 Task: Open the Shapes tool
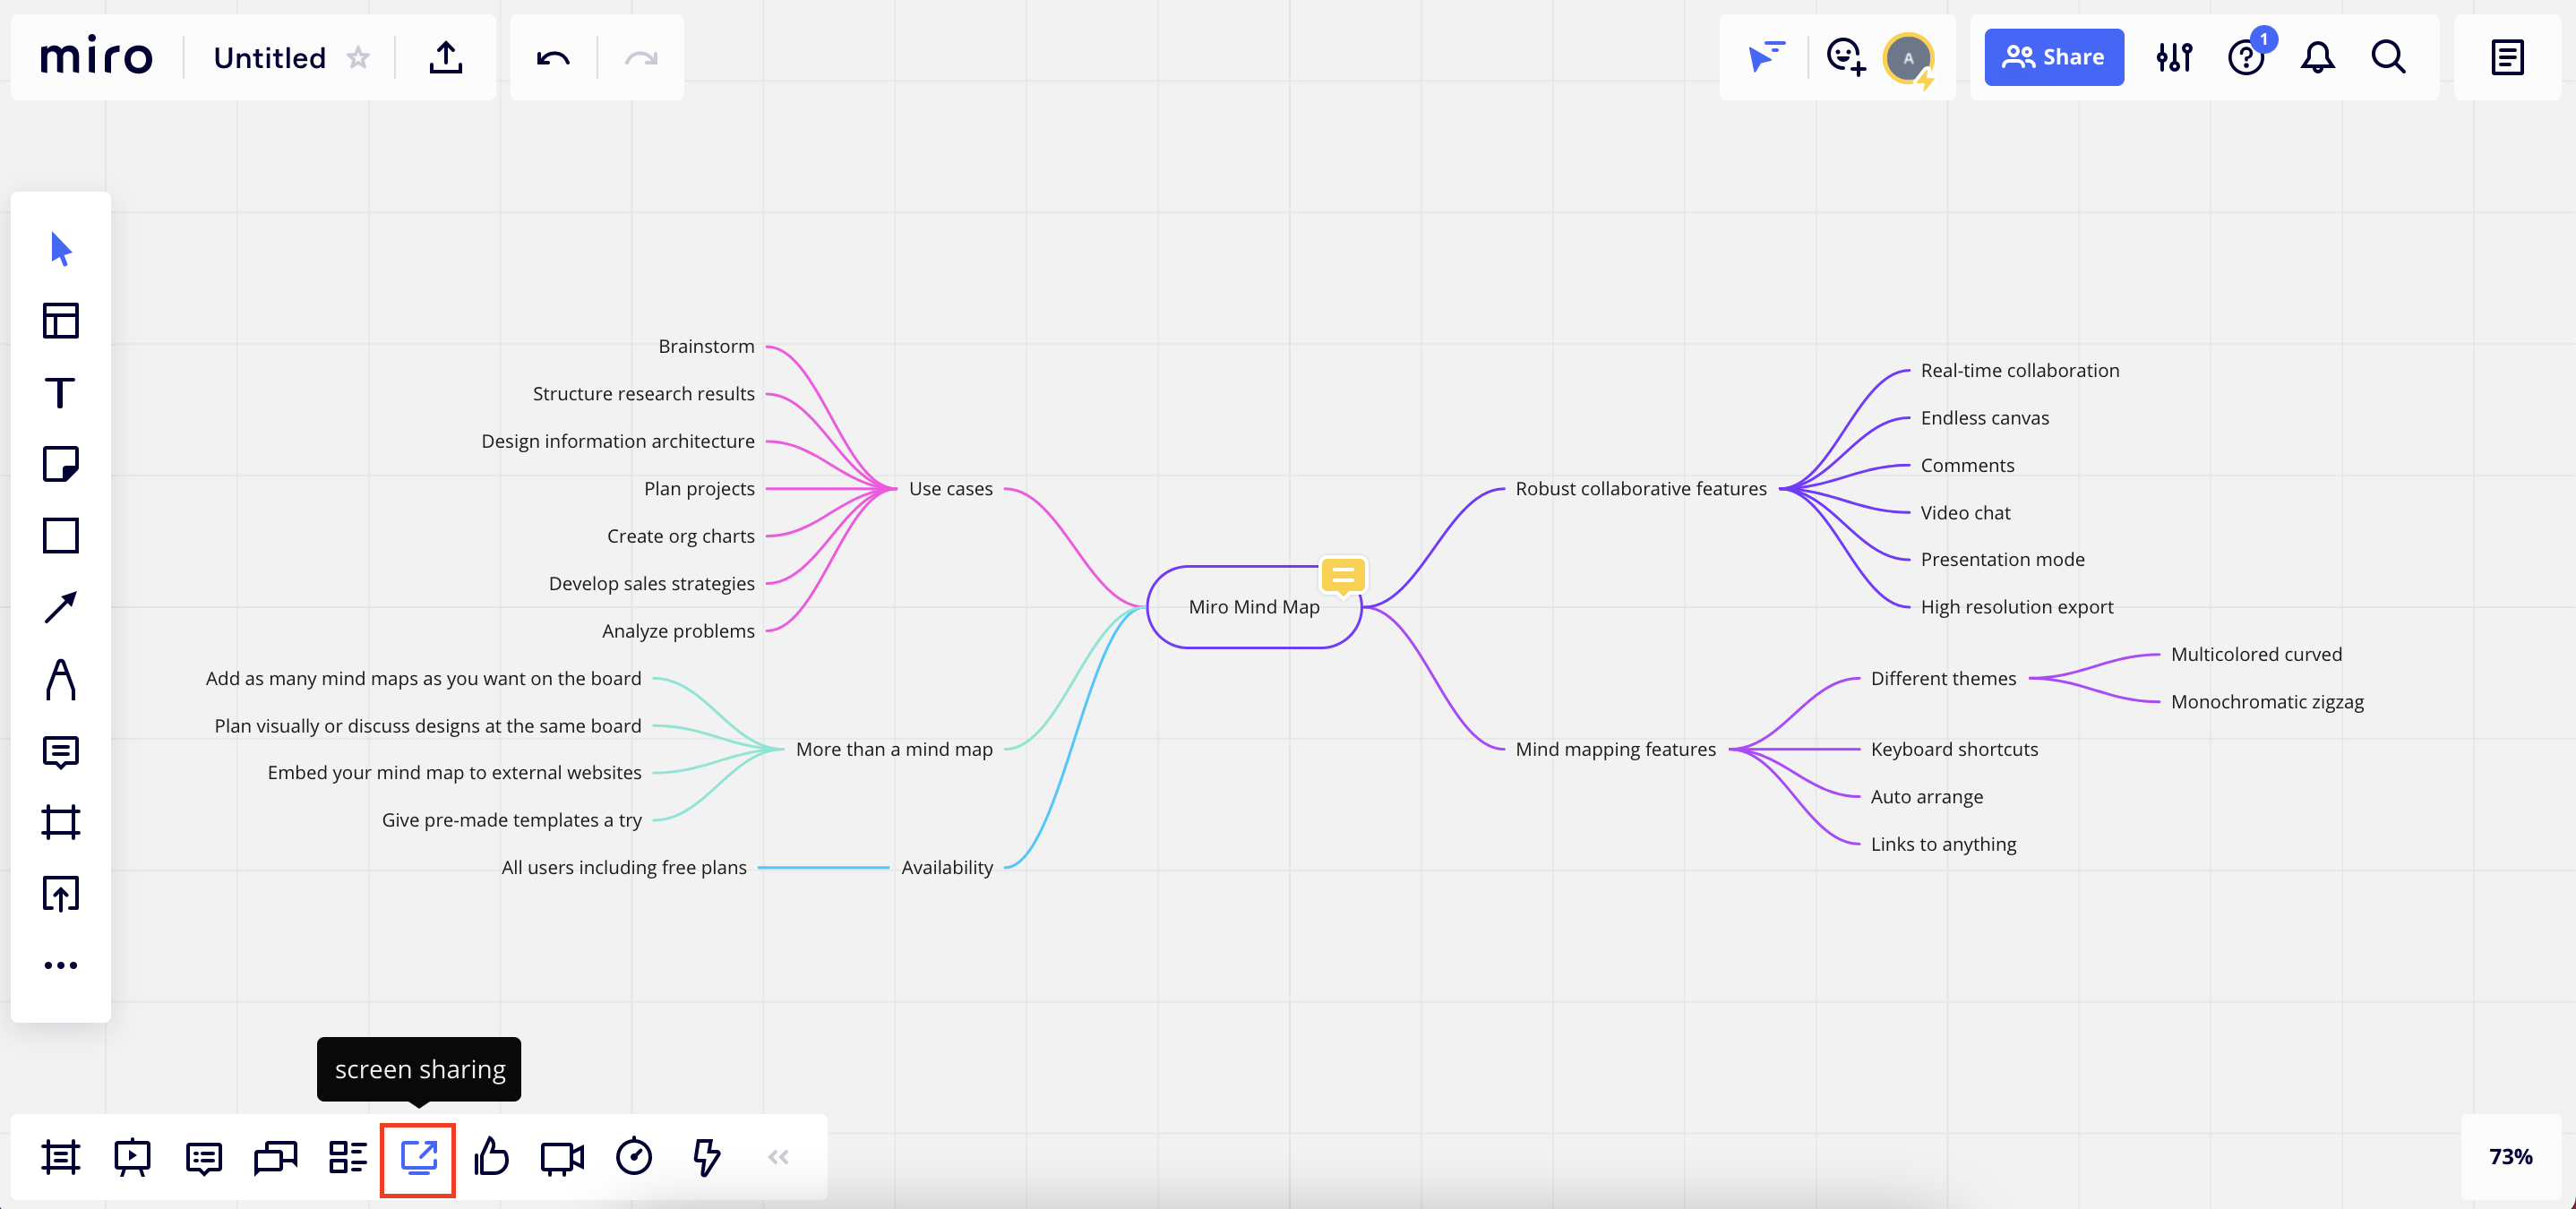[60, 535]
